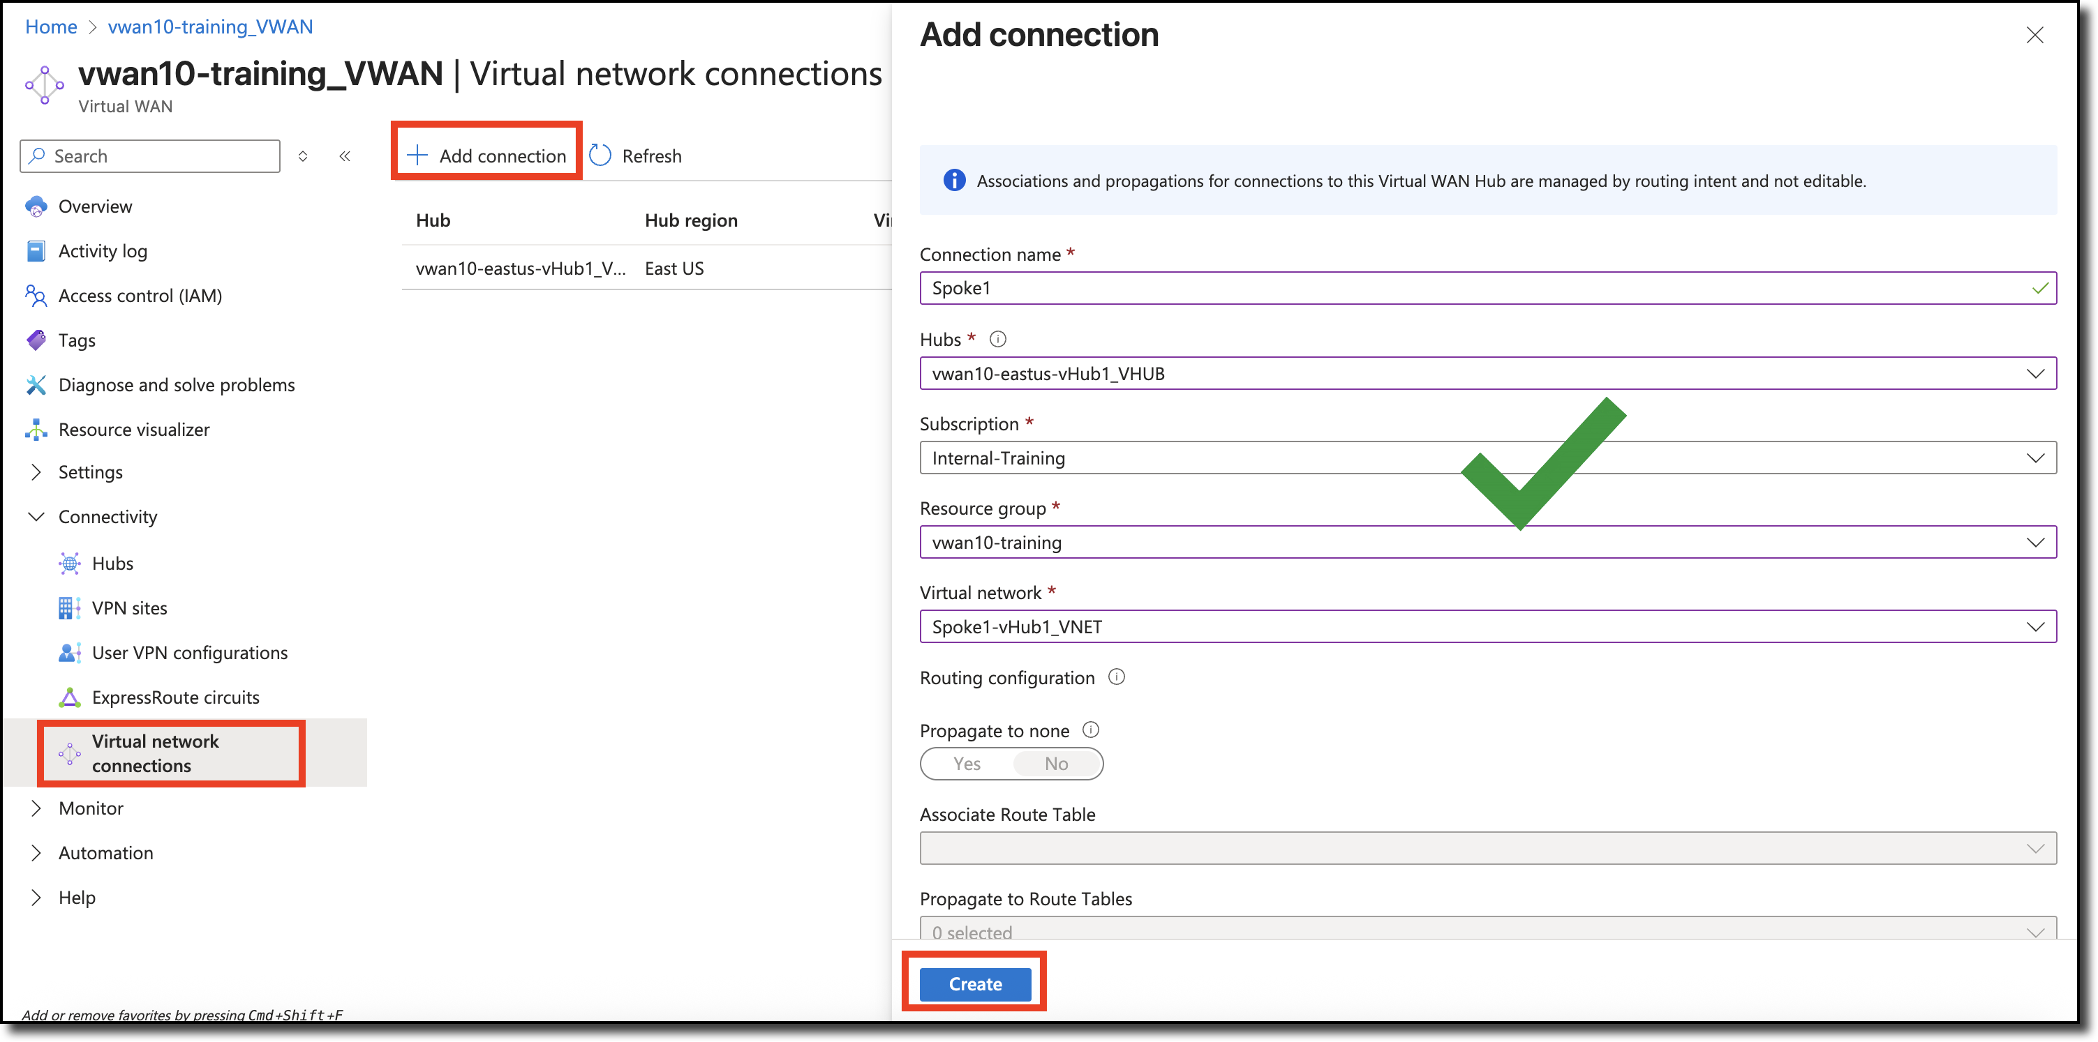
Task: Open Resource visualizer via its icon
Action: pos(36,429)
